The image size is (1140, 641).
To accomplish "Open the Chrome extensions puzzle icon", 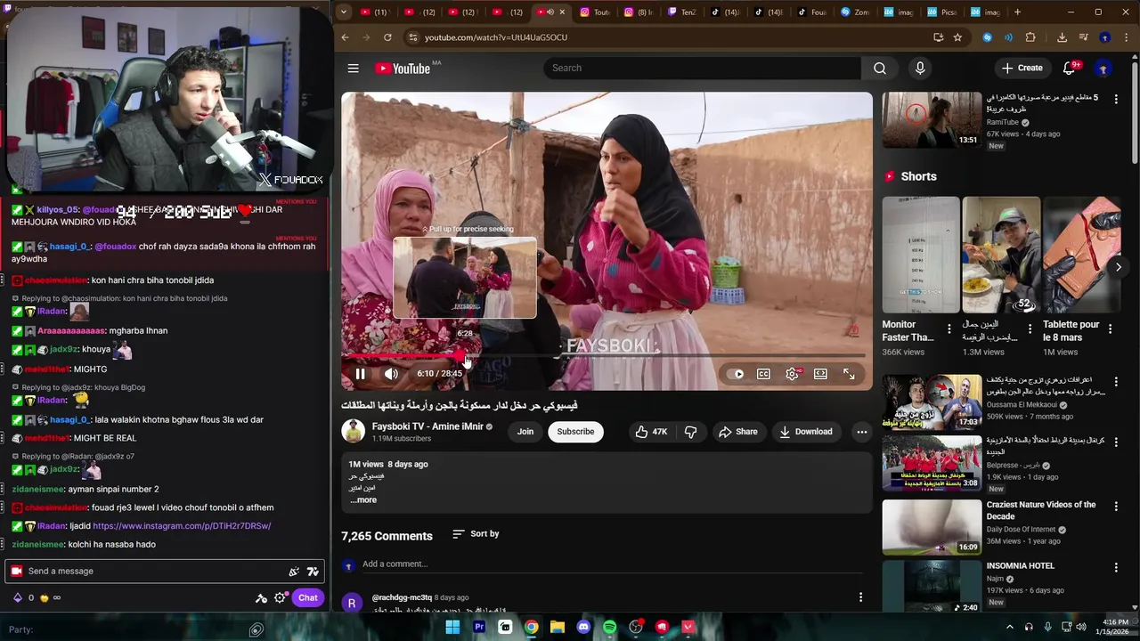I will (x=1030, y=37).
